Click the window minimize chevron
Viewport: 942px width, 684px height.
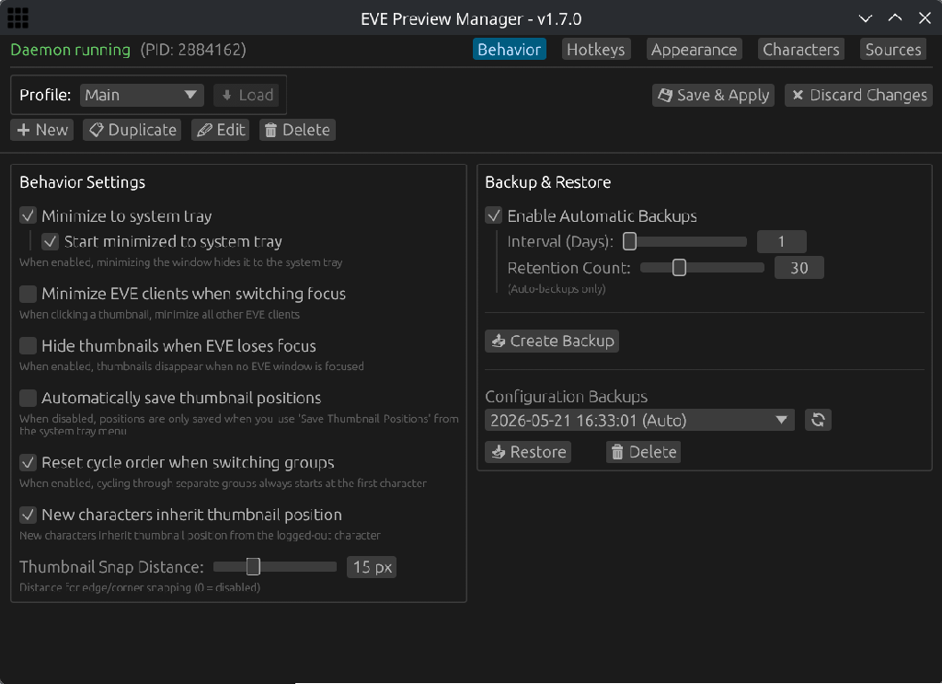click(865, 18)
